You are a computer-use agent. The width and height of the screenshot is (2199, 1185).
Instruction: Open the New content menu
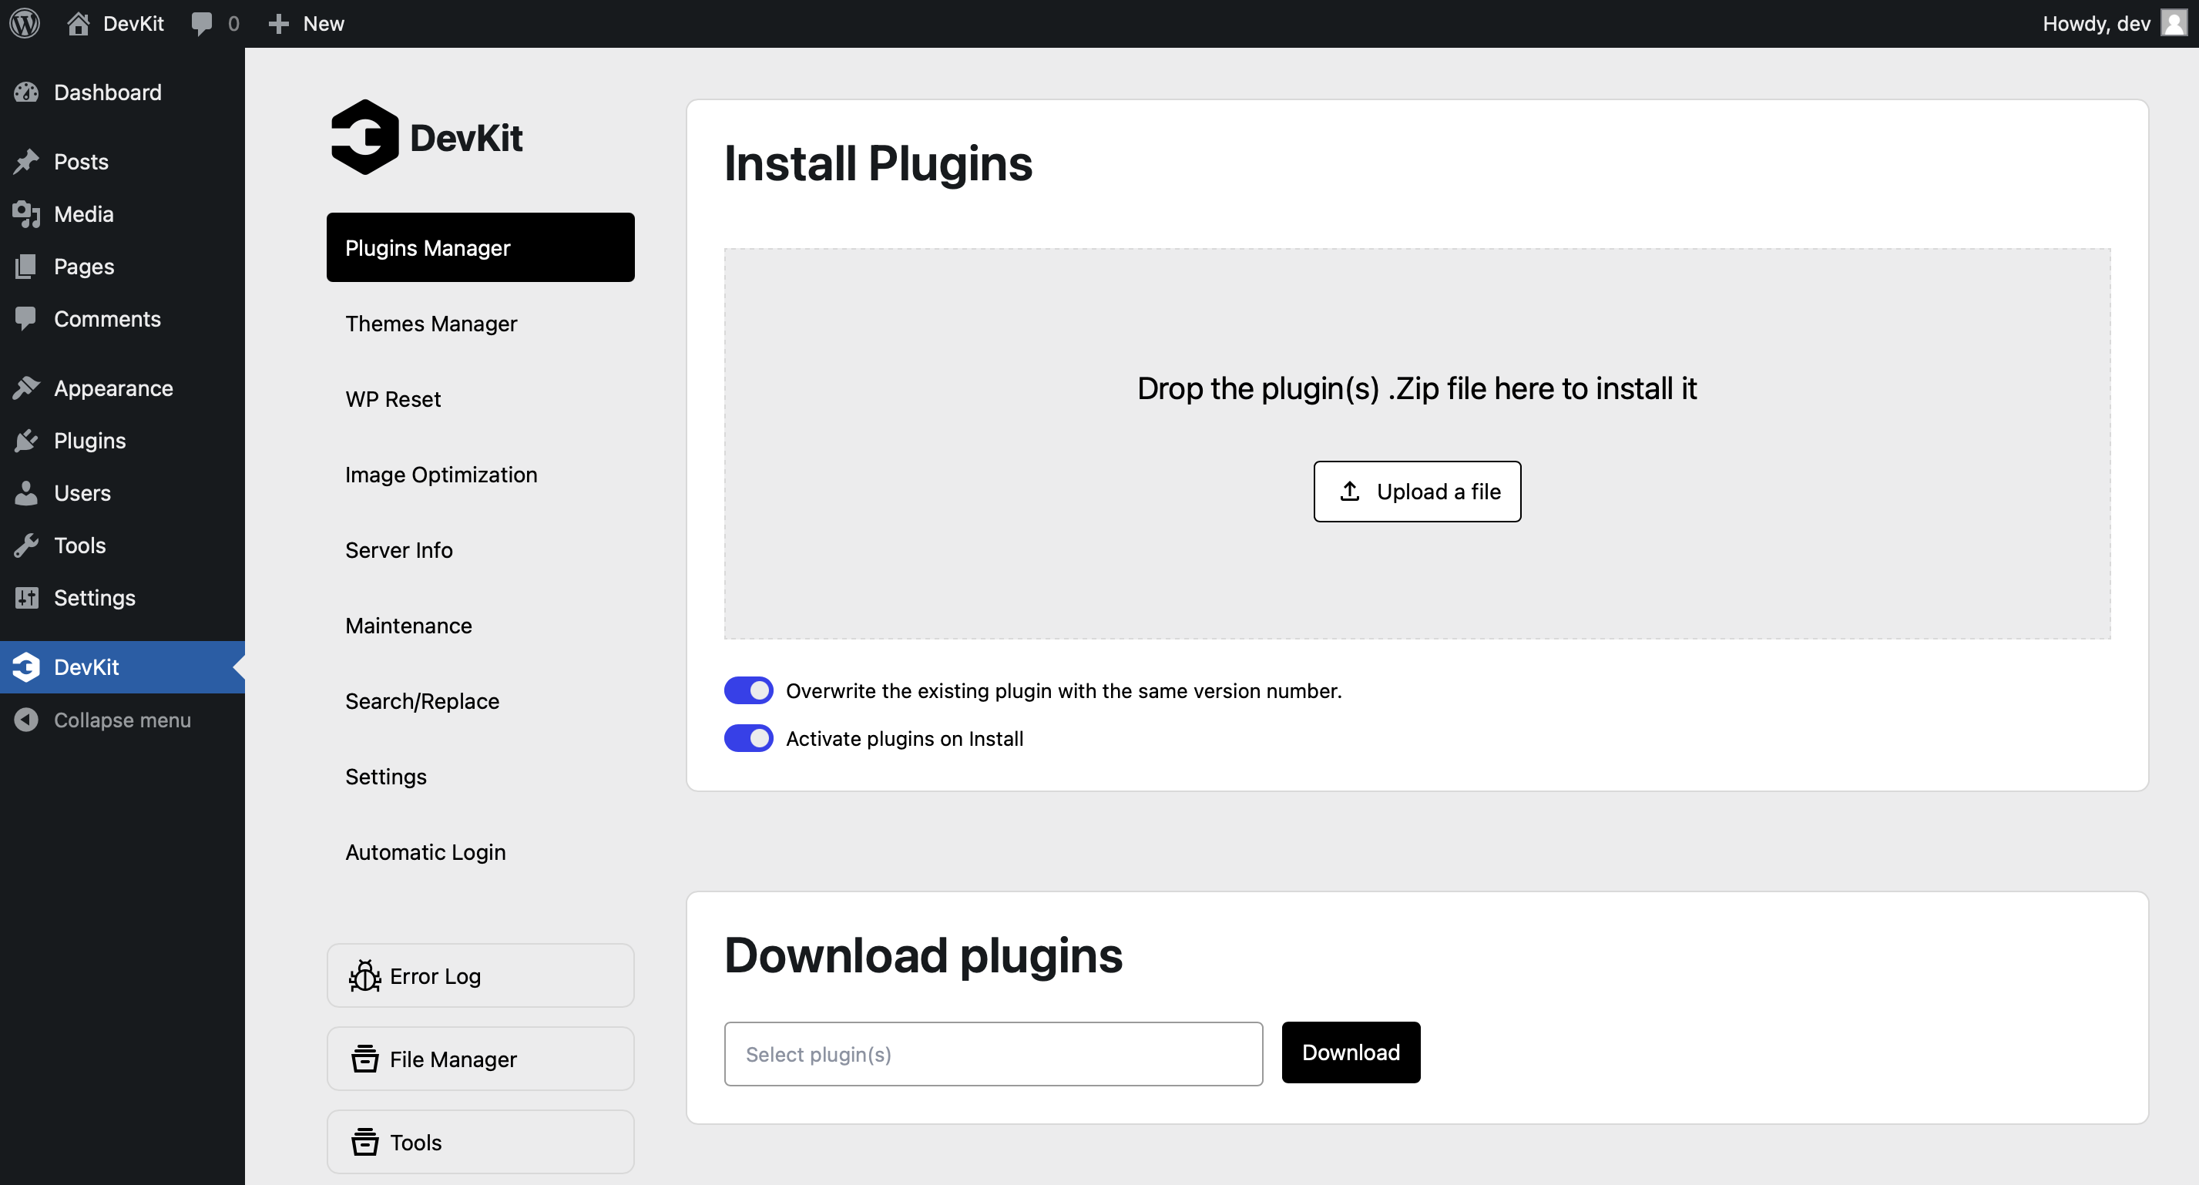point(307,23)
